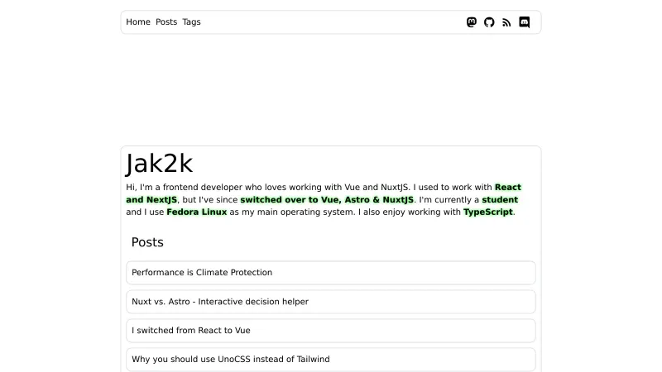
Task: Click the highlighted "Fedora Linux" text
Action: point(196,212)
